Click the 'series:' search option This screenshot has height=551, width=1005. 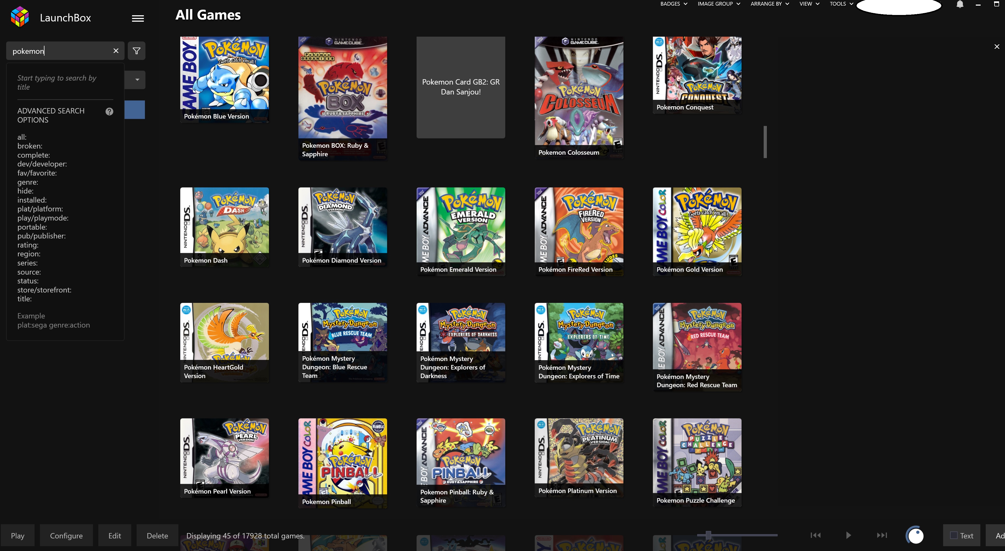coord(27,263)
